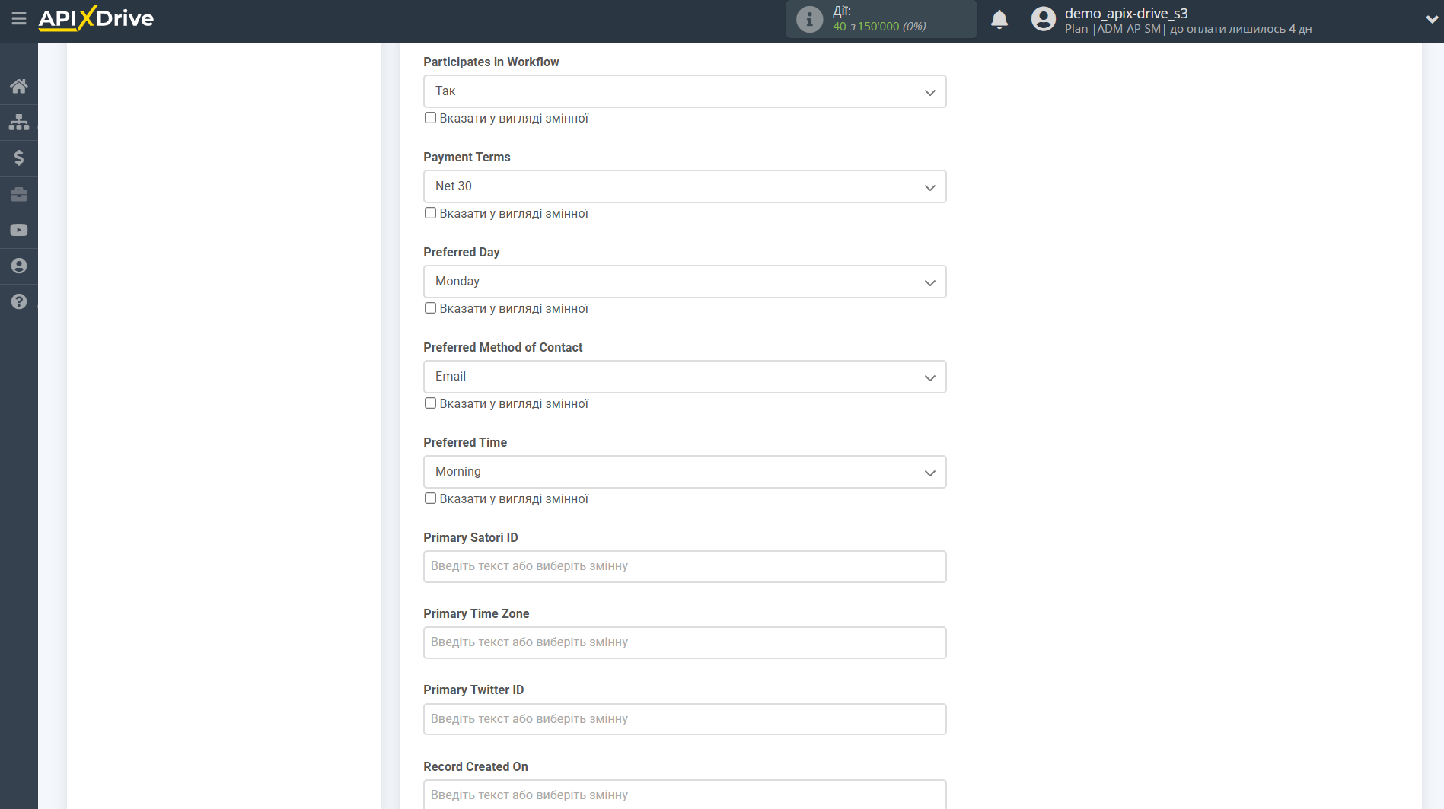The height and width of the screenshot is (809, 1444).
Task: Toggle variable checkbox under Participates in Workflow
Action: [431, 118]
